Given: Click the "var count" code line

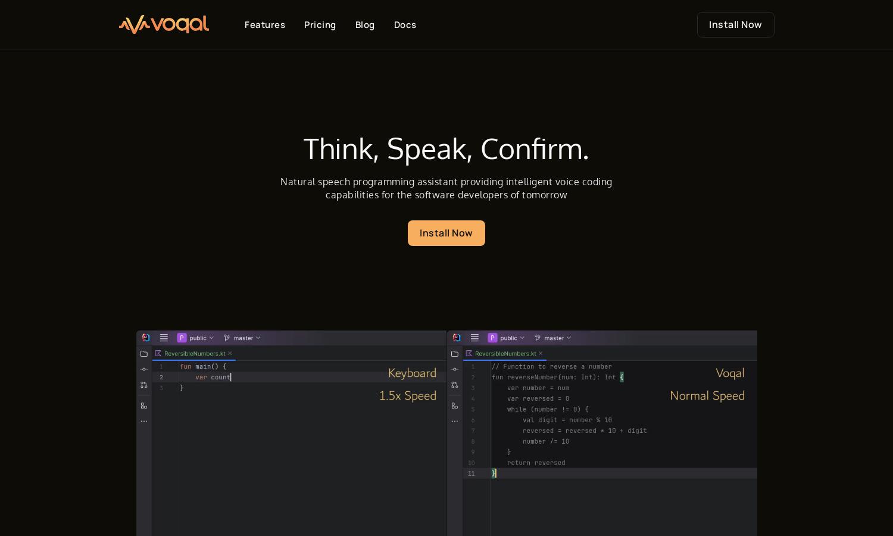Looking at the screenshot, I should [213, 377].
